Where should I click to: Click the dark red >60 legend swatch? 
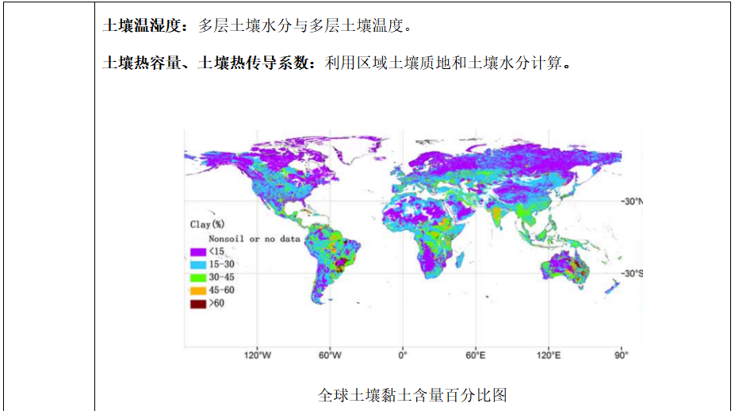click(x=197, y=304)
